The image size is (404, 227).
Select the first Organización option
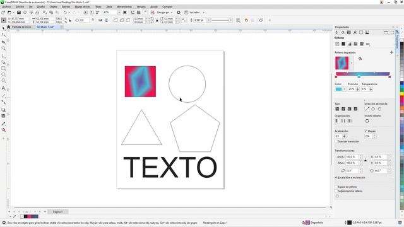point(337,120)
